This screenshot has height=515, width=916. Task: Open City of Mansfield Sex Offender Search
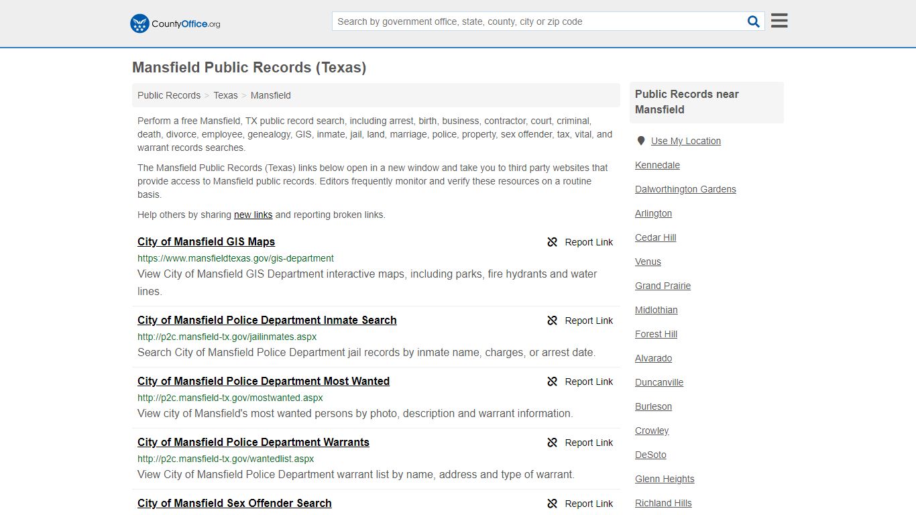(235, 503)
